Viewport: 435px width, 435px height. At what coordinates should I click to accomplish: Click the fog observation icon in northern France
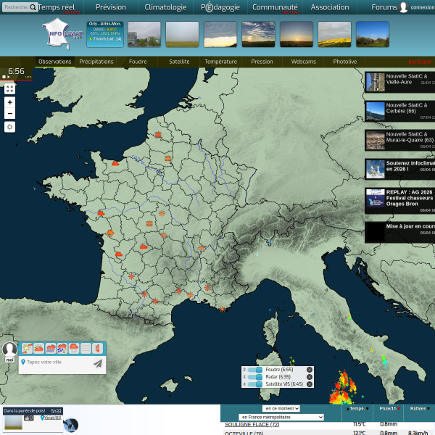(x=158, y=135)
